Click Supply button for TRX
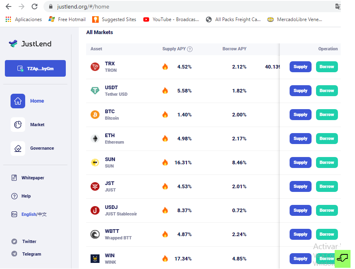355x269 pixels. coord(301,67)
